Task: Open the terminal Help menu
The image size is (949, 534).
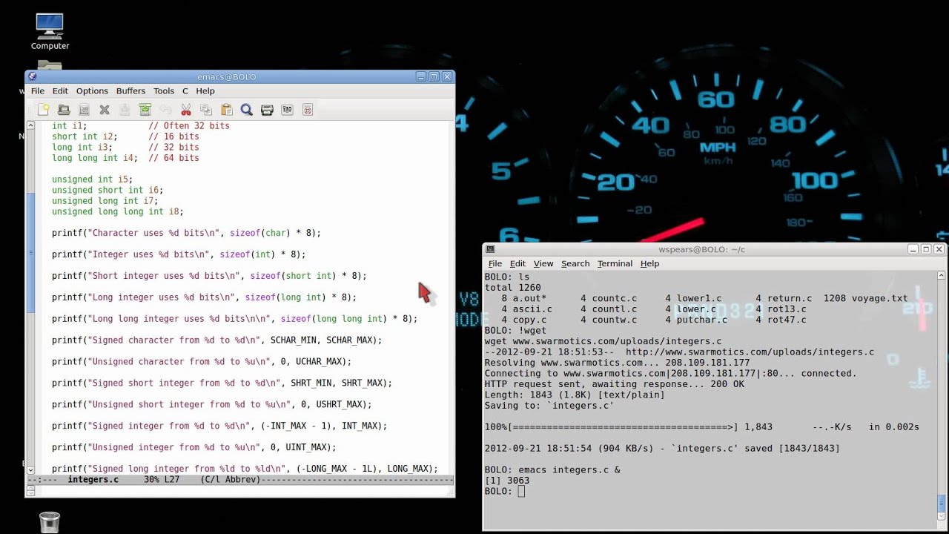Action: [x=649, y=263]
